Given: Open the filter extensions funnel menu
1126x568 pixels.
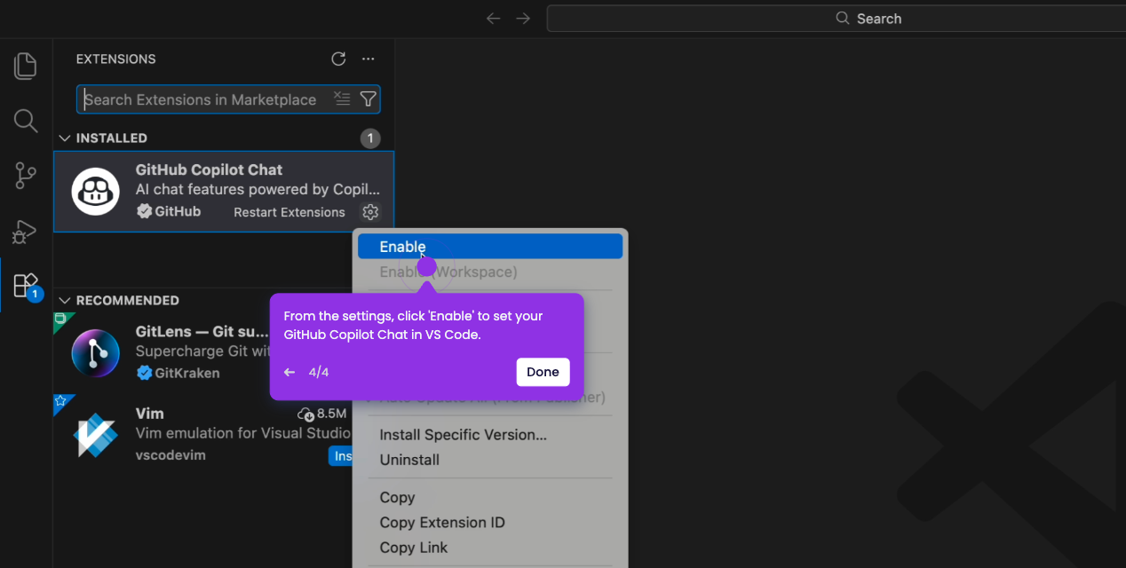Looking at the screenshot, I should pyautogui.click(x=368, y=99).
